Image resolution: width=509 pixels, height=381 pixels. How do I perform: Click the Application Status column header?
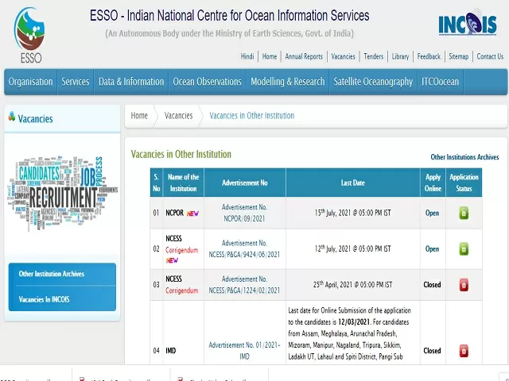click(464, 183)
